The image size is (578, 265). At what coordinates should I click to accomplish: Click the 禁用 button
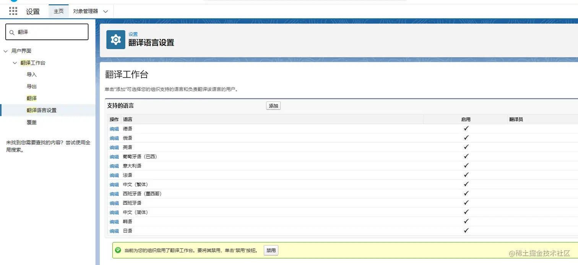click(x=271, y=250)
